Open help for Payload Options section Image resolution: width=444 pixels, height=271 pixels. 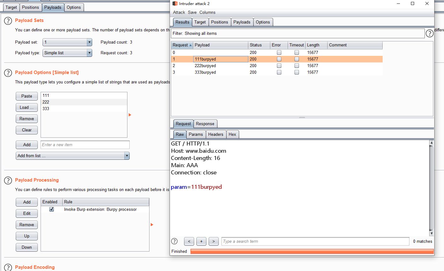(8, 73)
